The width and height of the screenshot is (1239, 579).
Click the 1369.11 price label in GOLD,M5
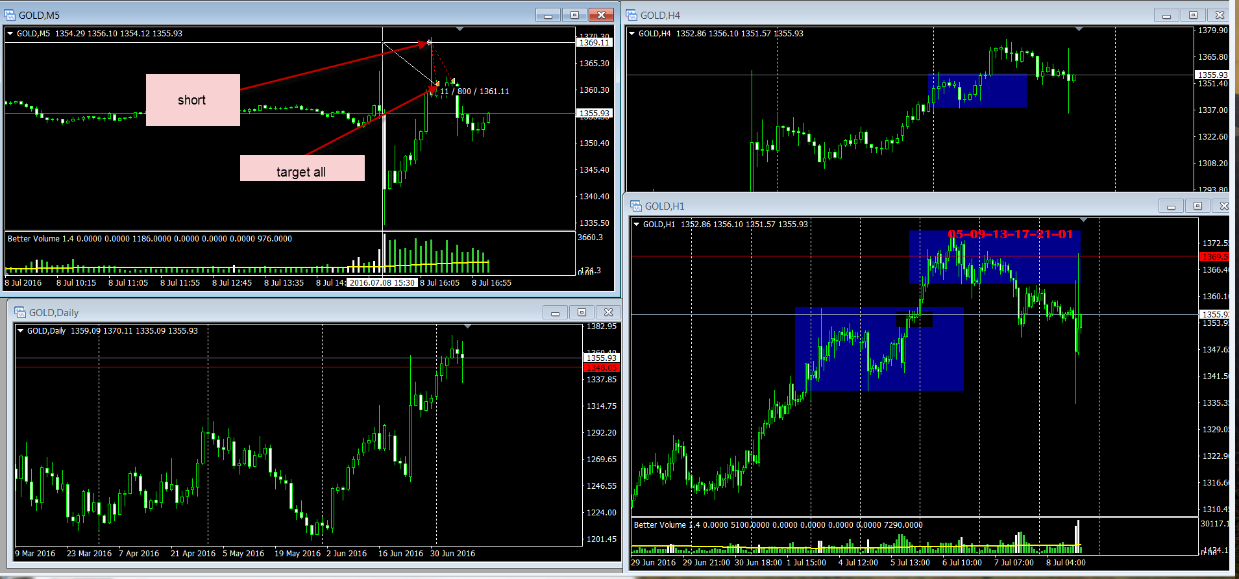[594, 42]
